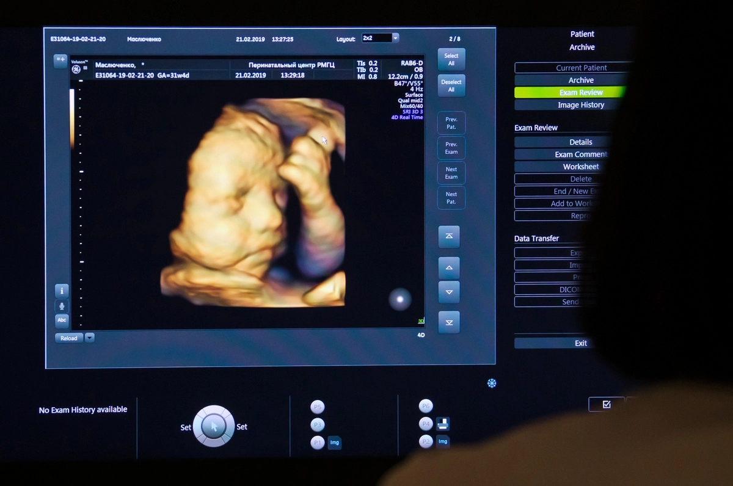Click the glowing light source orb

[400, 299]
